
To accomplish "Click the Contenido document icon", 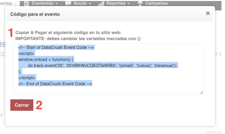I will click(26, 4).
